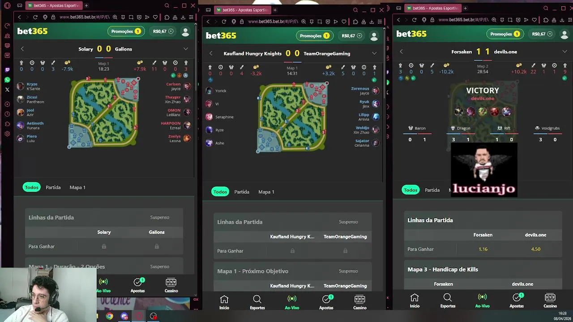Select Todos tab in middle window

[x=220, y=192]
